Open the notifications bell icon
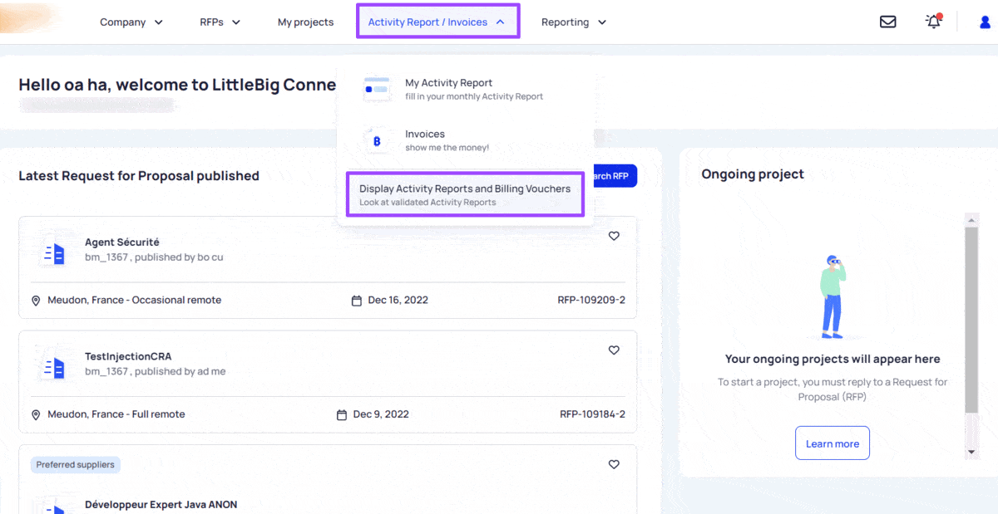 933,22
